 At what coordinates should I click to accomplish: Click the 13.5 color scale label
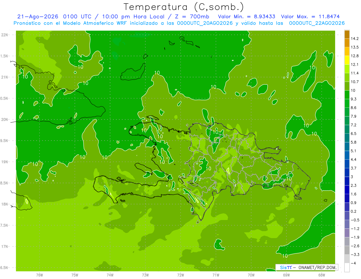[x=355, y=47]
